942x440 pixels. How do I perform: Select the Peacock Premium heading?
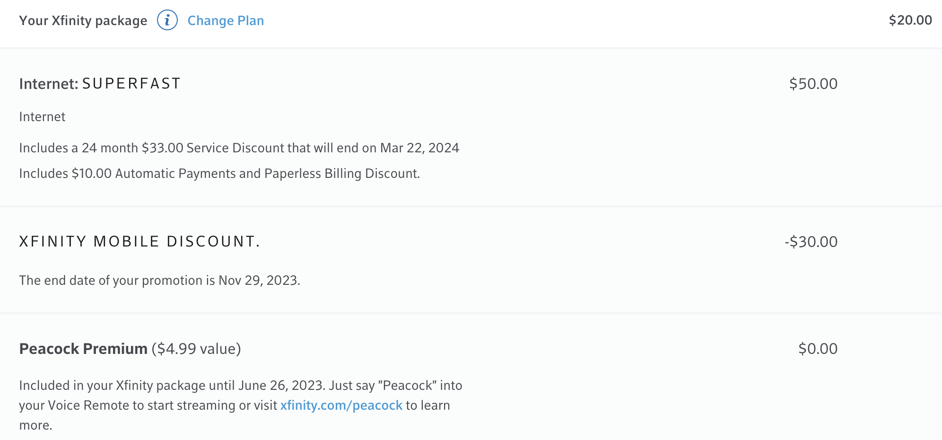[x=83, y=349]
